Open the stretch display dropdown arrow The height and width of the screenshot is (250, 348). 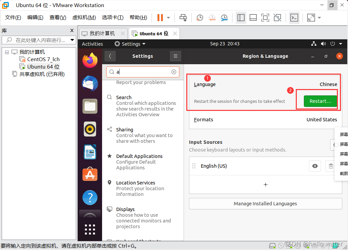click(319, 18)
